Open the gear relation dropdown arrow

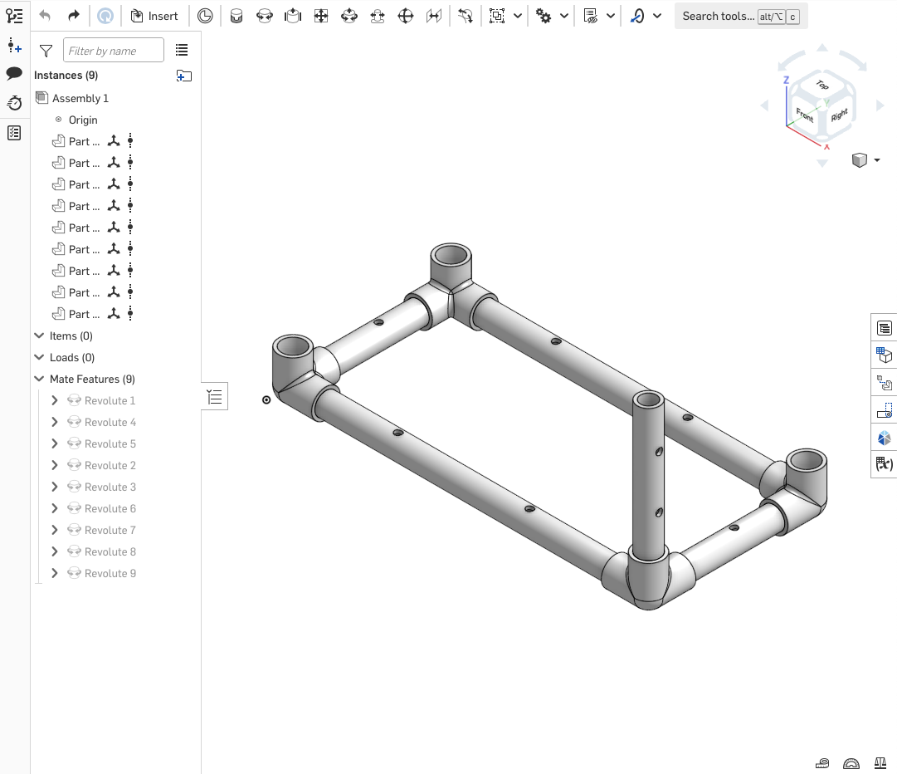(564, 16)
